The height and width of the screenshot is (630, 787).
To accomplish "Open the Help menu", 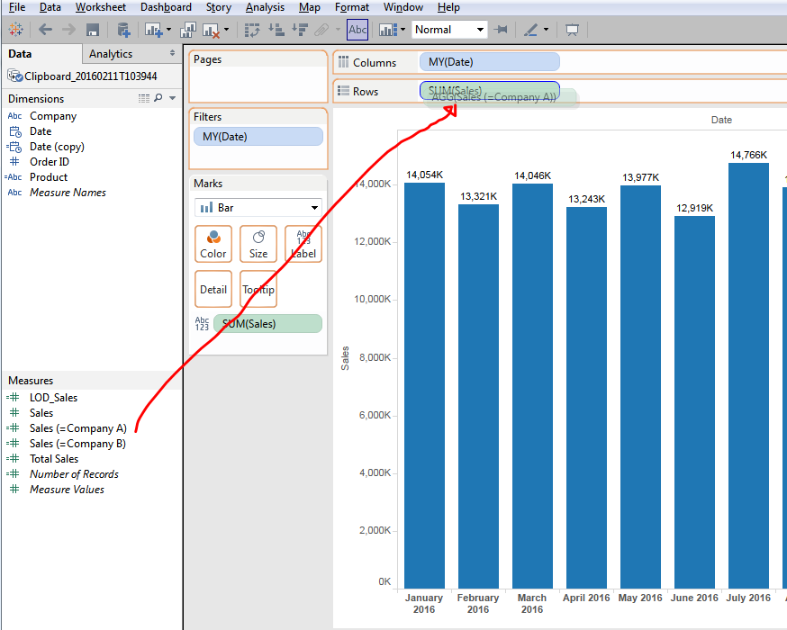I will (x=448, y=7).
